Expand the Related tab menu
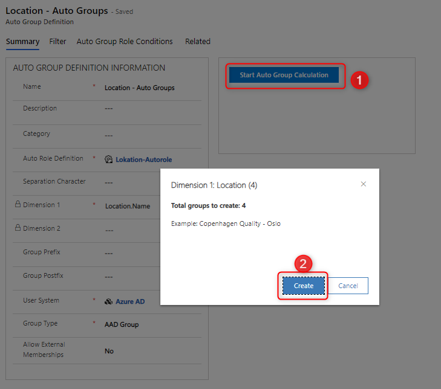The height and width of the screenshot is (389, 441). [198, 42]
